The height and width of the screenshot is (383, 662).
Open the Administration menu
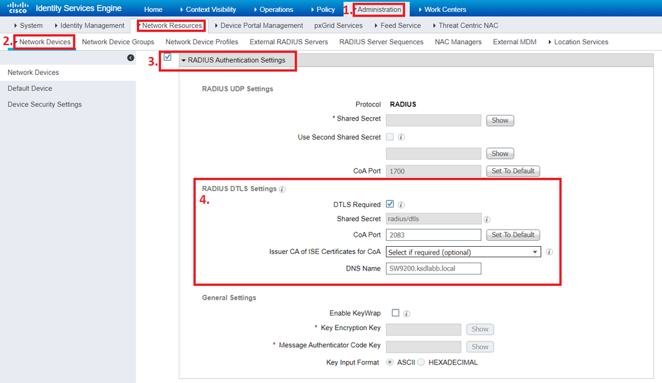378,9
